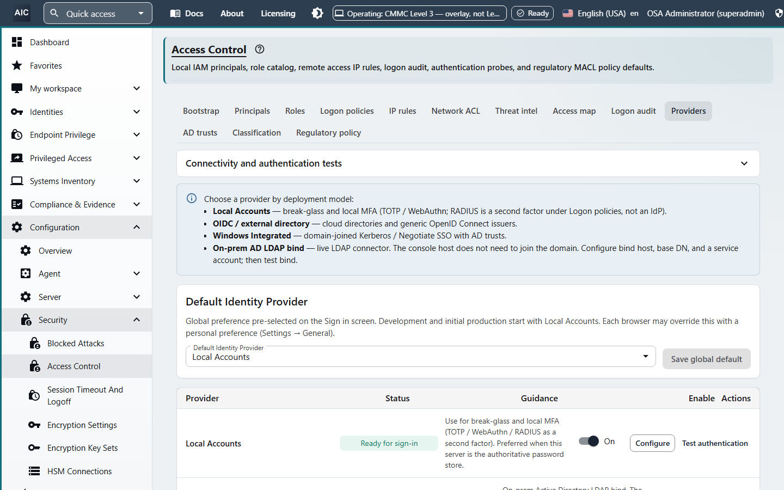Click the Systems Inventory laptop icon
The width and height of the screenshot is (784, 490).
(17, 181)
